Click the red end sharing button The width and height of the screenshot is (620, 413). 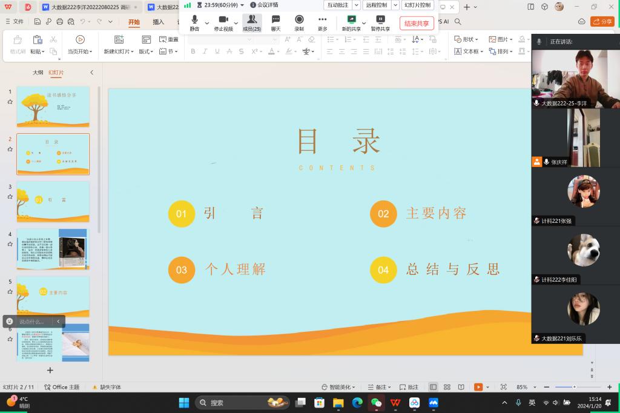[x=417, y=24]
